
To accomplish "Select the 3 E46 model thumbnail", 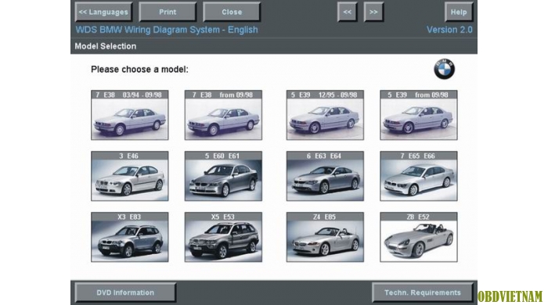I will [130, 176].
